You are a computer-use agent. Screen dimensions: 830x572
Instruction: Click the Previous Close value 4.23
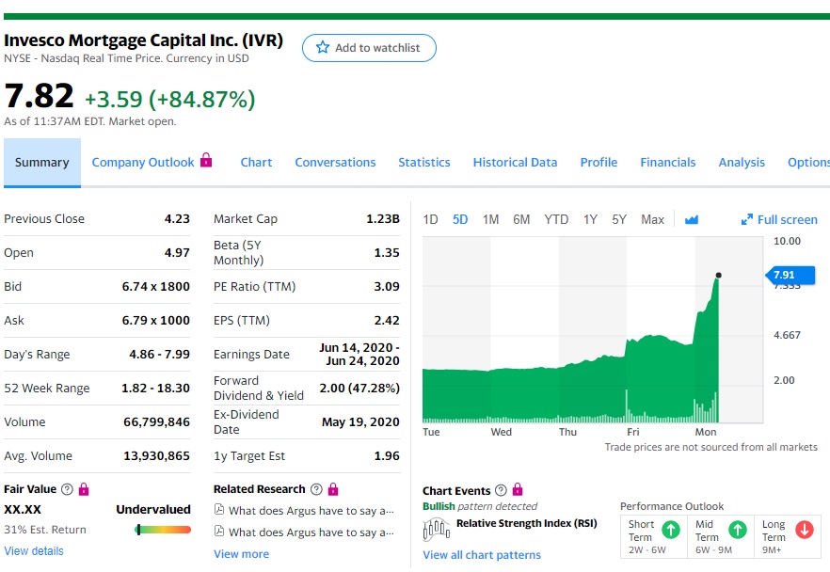[177, 218]
